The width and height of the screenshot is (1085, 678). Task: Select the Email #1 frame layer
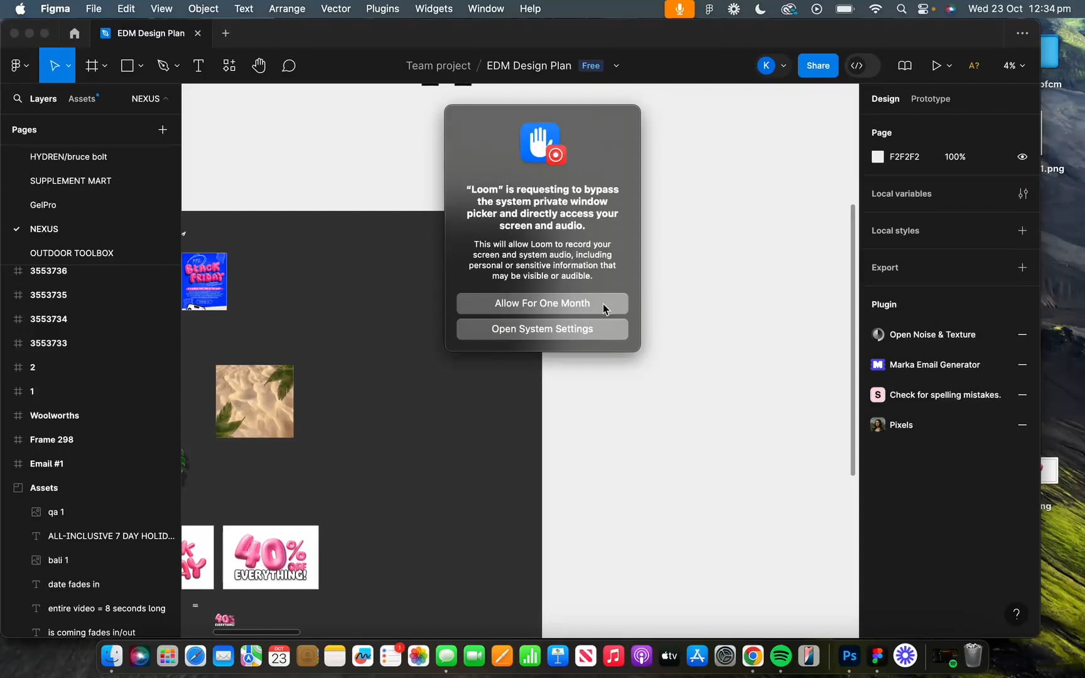click(x=46, y=464)
